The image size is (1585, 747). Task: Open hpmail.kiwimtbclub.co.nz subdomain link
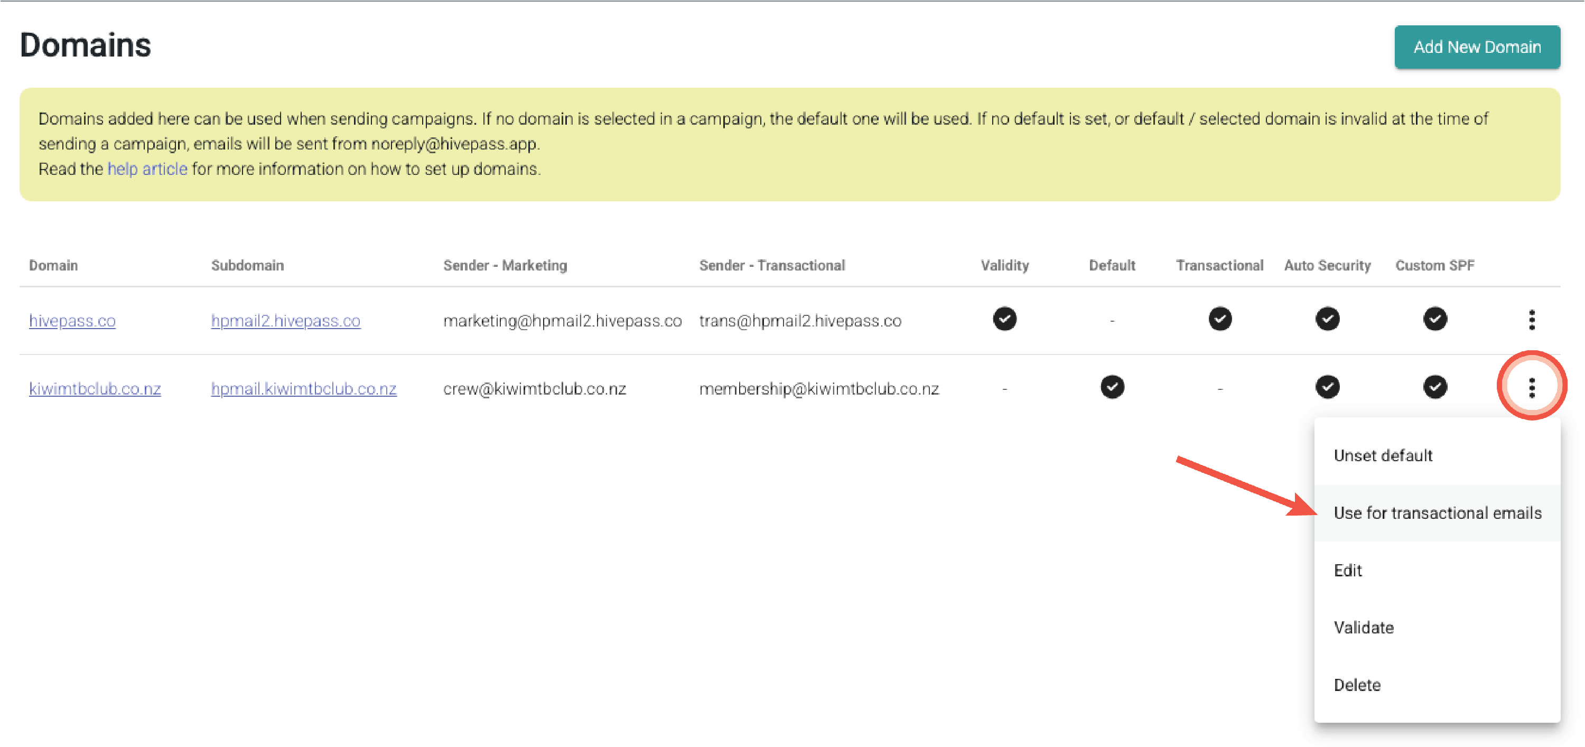click(x=303, y=389)
